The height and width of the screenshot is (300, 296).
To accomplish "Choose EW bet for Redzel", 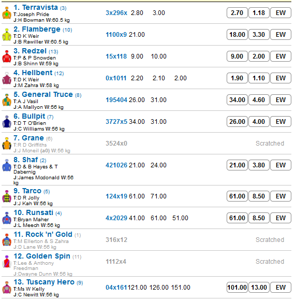I will tap(280, 56).
